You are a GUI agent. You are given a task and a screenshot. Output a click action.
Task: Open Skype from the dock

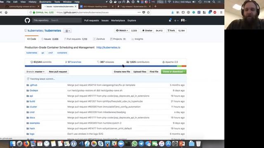click(x=101, y=144)
